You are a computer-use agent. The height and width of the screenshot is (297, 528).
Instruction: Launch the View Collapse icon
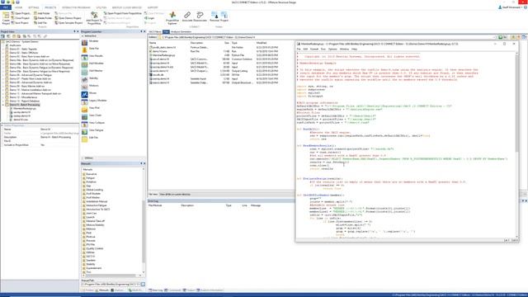84,124
